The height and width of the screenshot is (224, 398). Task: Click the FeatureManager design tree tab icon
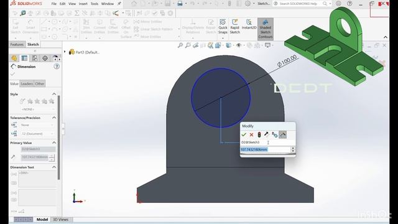pos(14,58)
